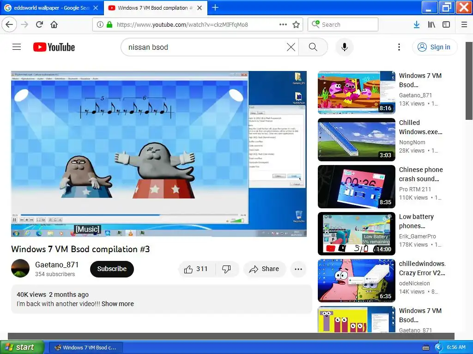Click Firefox Windows 7 VM Bsod taskbar button
Viewport: 473px width, 354px height.
coord(85,348)
